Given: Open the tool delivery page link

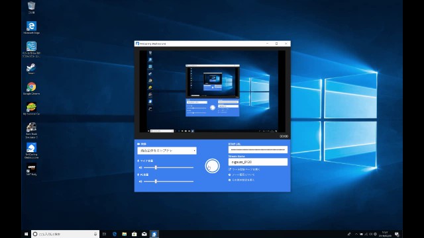Looking at the screenshot, I should tap(244, 169).
